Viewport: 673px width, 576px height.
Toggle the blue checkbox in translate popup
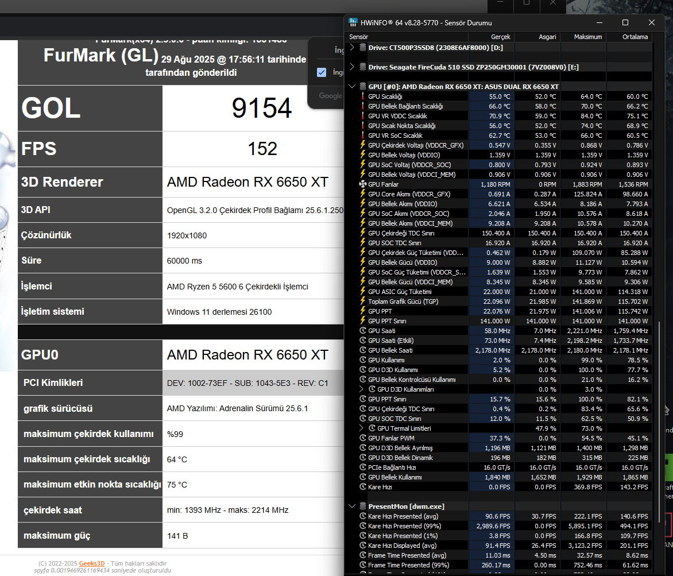(322, 72)
